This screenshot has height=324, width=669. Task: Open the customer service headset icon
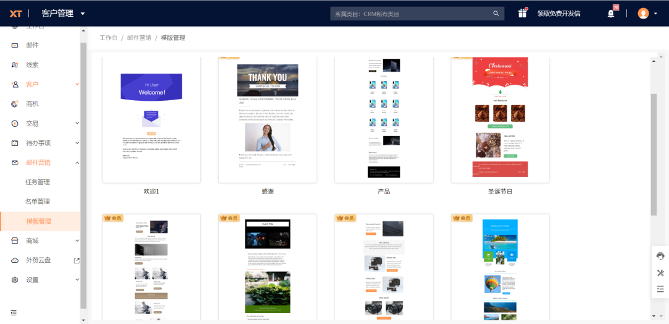point(660,255)
